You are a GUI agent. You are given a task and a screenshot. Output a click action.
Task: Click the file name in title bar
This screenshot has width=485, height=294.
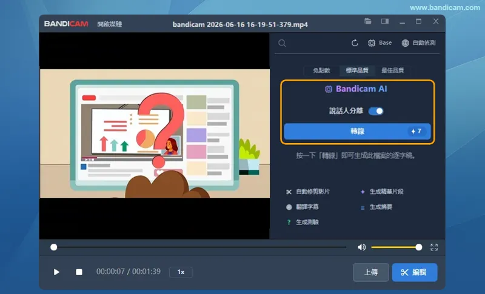tap(240, 24)
